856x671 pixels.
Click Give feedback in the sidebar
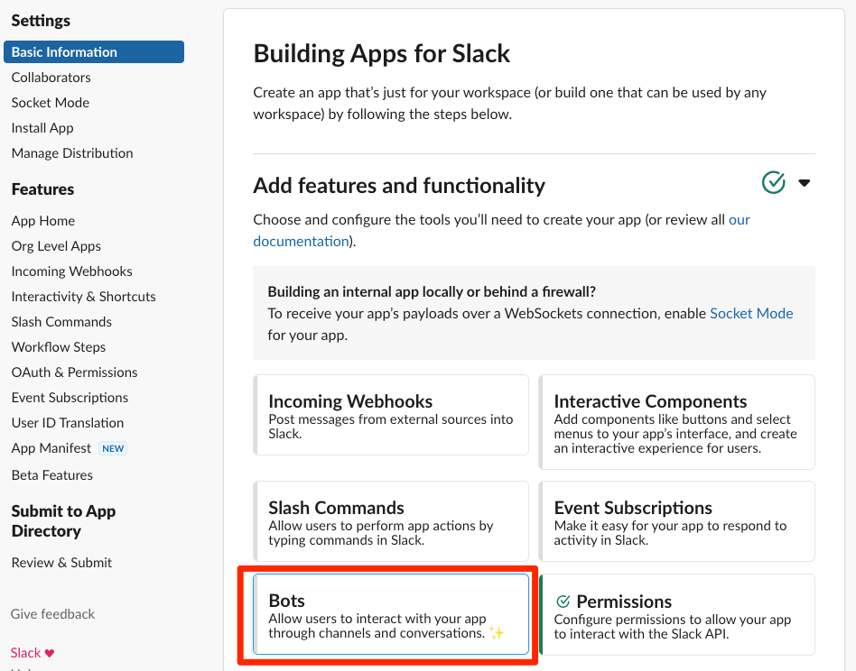52,614
